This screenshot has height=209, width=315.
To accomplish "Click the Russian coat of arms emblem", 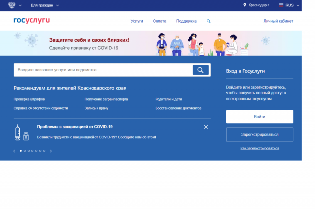I will click(12, 5).
